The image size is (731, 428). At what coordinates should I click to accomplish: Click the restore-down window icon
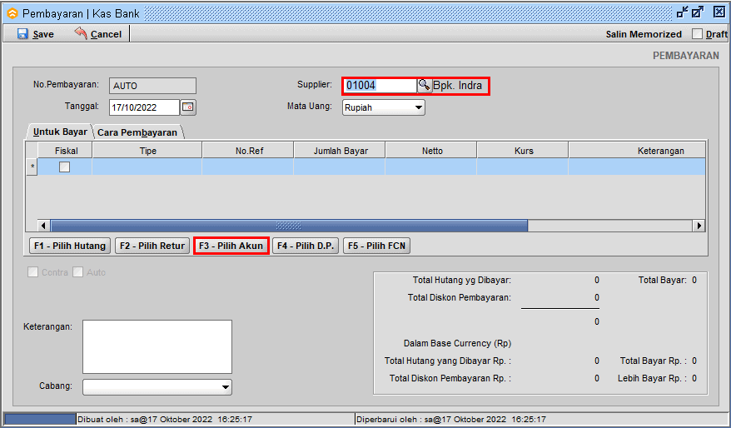(682, 12)
